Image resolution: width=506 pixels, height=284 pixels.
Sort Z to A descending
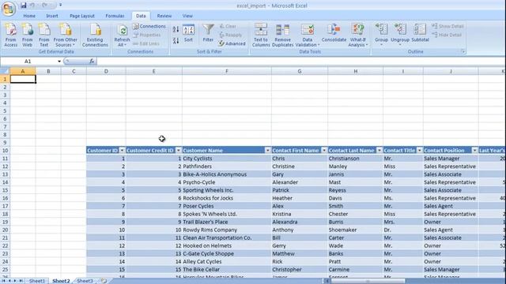[176, 41]
